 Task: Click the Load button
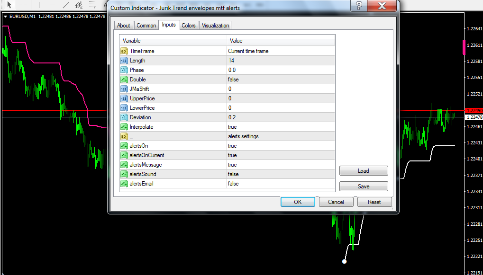coord(364,171)
